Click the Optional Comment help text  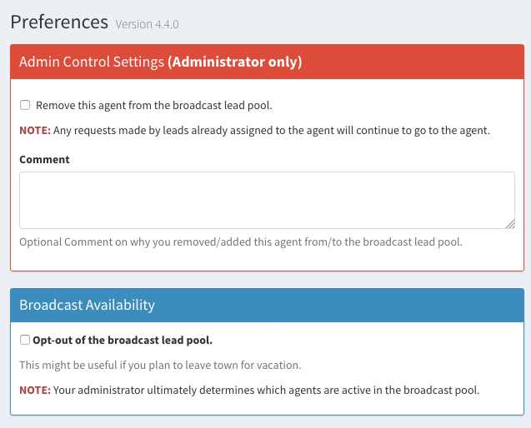point(240,242)
